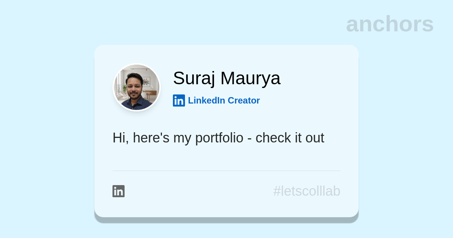The image size is (453, 238).
Task: Click the anchors logo text
Action: coord(390,24)
